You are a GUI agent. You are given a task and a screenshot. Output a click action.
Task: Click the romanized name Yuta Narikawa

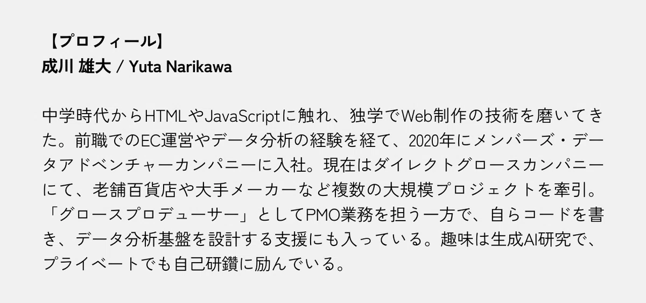180,67
